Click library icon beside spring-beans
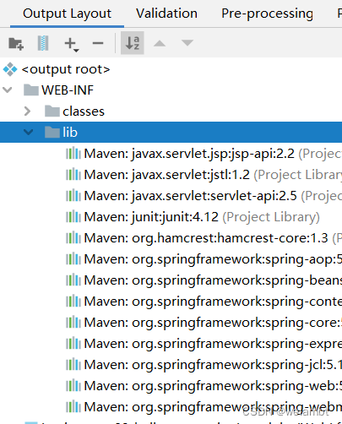This screenshot has width=342, height=424. coord(73,280)
